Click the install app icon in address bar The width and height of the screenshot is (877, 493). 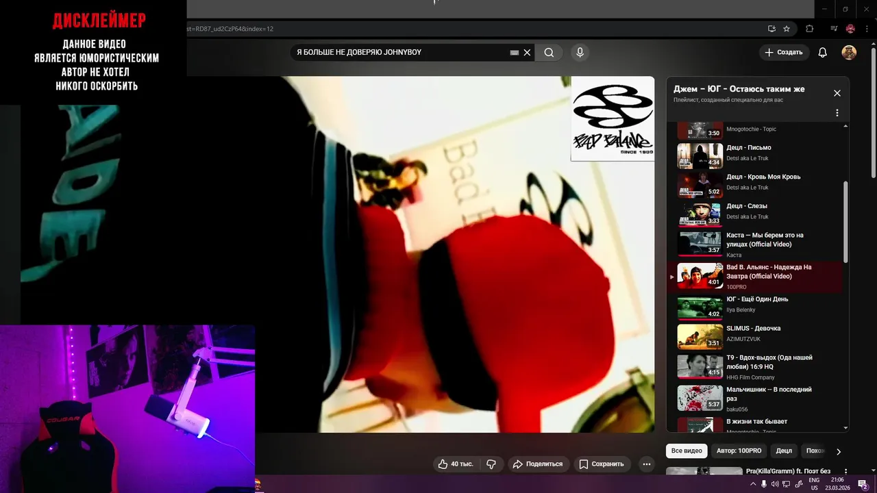(x=772, y=29)
